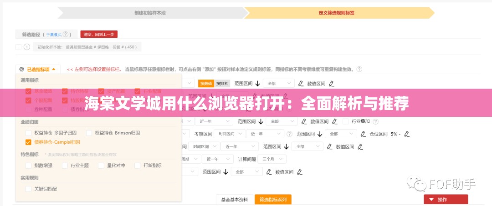Tick the 打新指标 checkbox

138,166
